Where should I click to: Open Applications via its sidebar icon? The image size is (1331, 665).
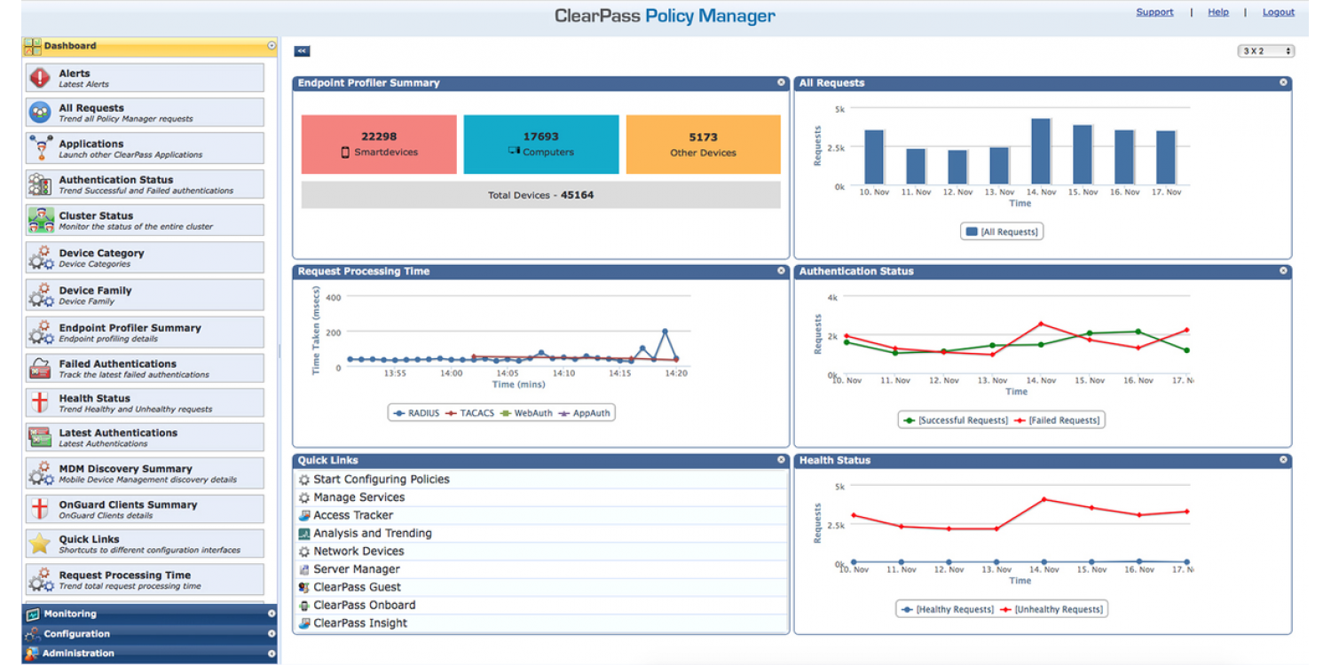tap(40, 148)
